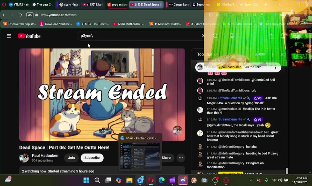The height and width of the screenshot is (186, 312).
Task: Click the chat vertical scrollbar
Action: pos(287,171)
